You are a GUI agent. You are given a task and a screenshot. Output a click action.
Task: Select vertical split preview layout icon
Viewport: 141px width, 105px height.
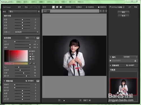click(x=61, y=7)
